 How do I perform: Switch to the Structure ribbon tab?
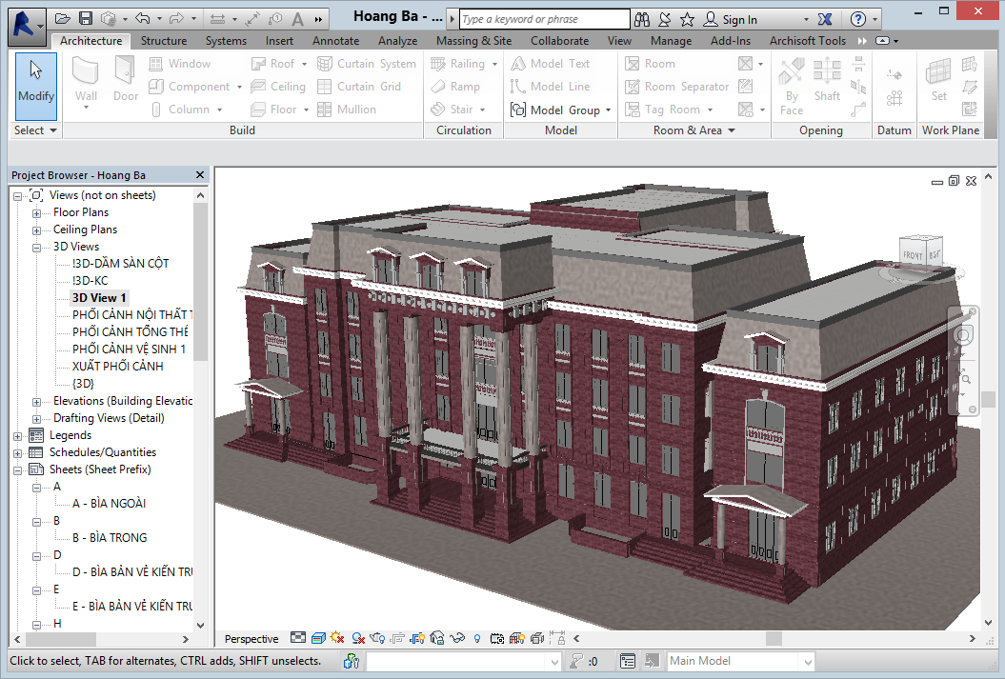tap(163, 40)
